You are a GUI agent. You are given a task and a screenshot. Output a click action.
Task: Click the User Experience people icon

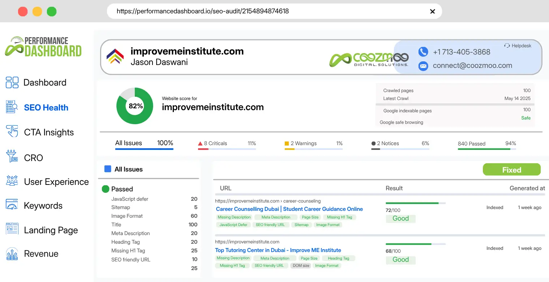click(12, 181)
